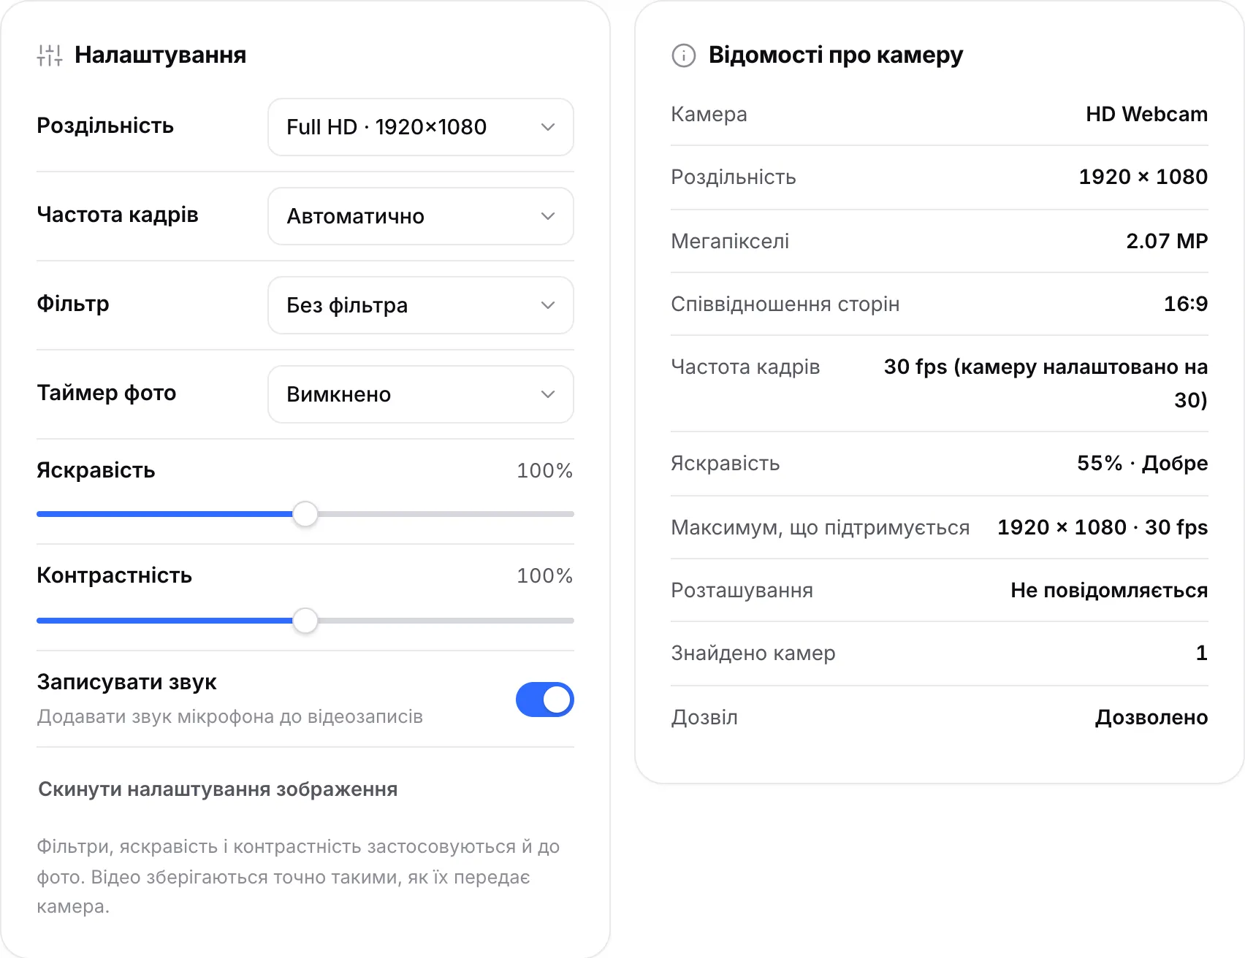Click the Записувати звук label
The image size is (1245, 958).
[126, 683]
